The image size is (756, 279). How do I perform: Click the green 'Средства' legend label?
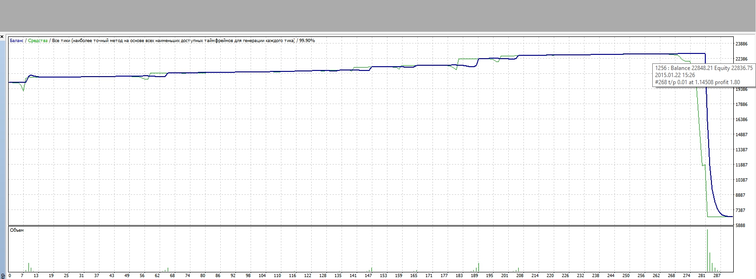pyautogui.click(x=38, y=41)
